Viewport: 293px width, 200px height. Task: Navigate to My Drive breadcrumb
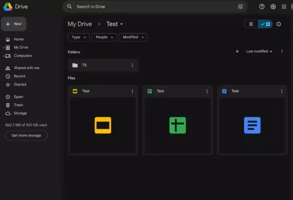point(80,24)
